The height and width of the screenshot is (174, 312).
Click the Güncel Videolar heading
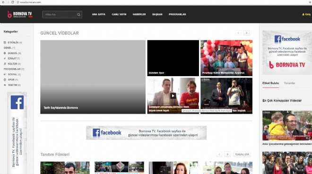point(60,33)
